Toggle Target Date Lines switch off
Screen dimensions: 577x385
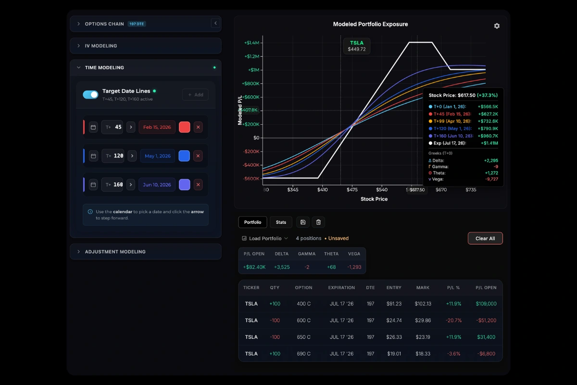[x=90, y=95]
